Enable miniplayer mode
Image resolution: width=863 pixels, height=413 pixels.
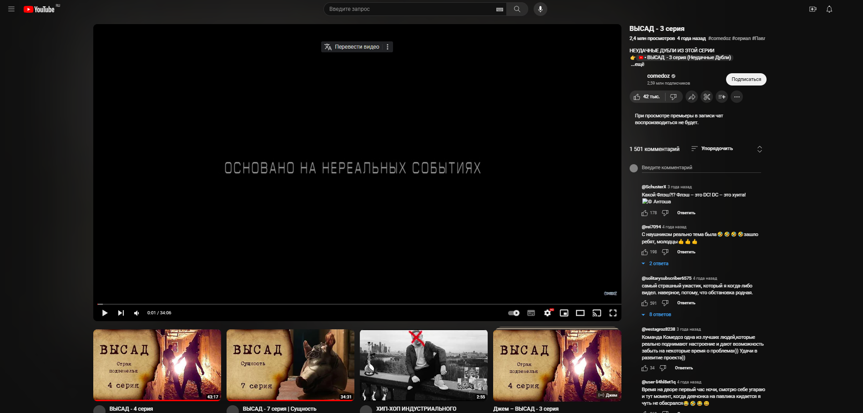pos(564,313)
